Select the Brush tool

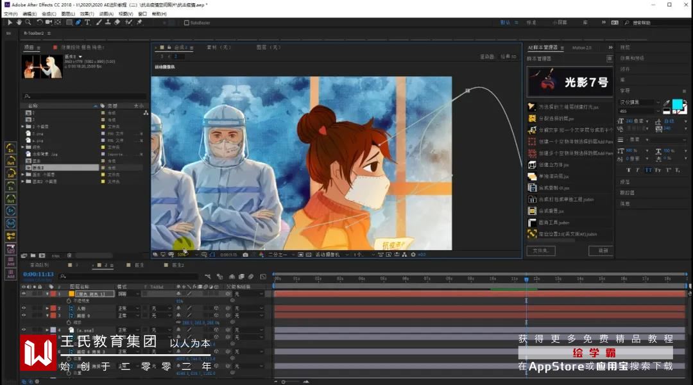(99, 22)
